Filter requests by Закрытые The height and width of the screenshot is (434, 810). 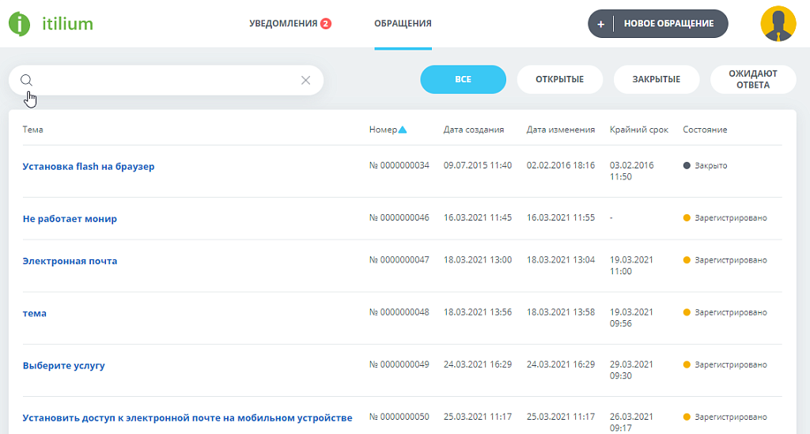[x=656, y=80]
